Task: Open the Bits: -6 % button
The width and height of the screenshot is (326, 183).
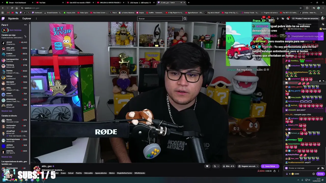Action: point(228,166)
